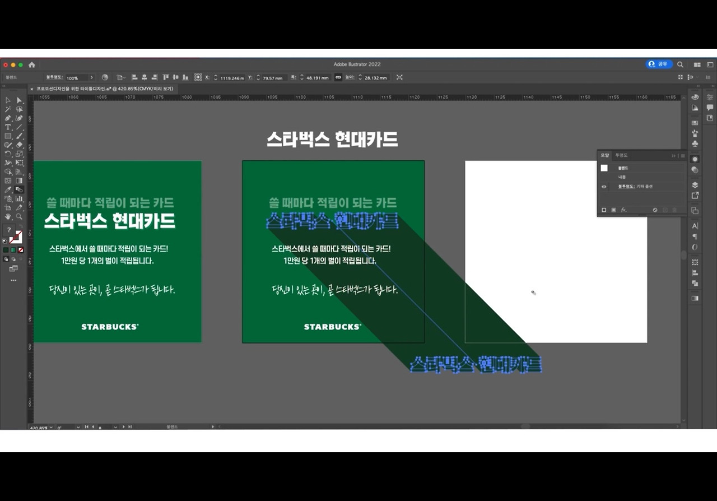Open the artboard number dropdown
Viewport: 717px width, 501px height.
click(x=115, y=427)
